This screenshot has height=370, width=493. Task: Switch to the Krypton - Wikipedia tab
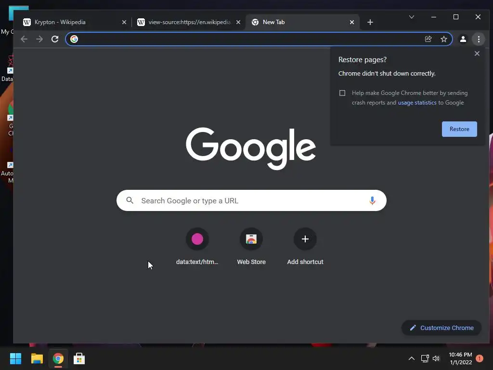tap(75, 22)
